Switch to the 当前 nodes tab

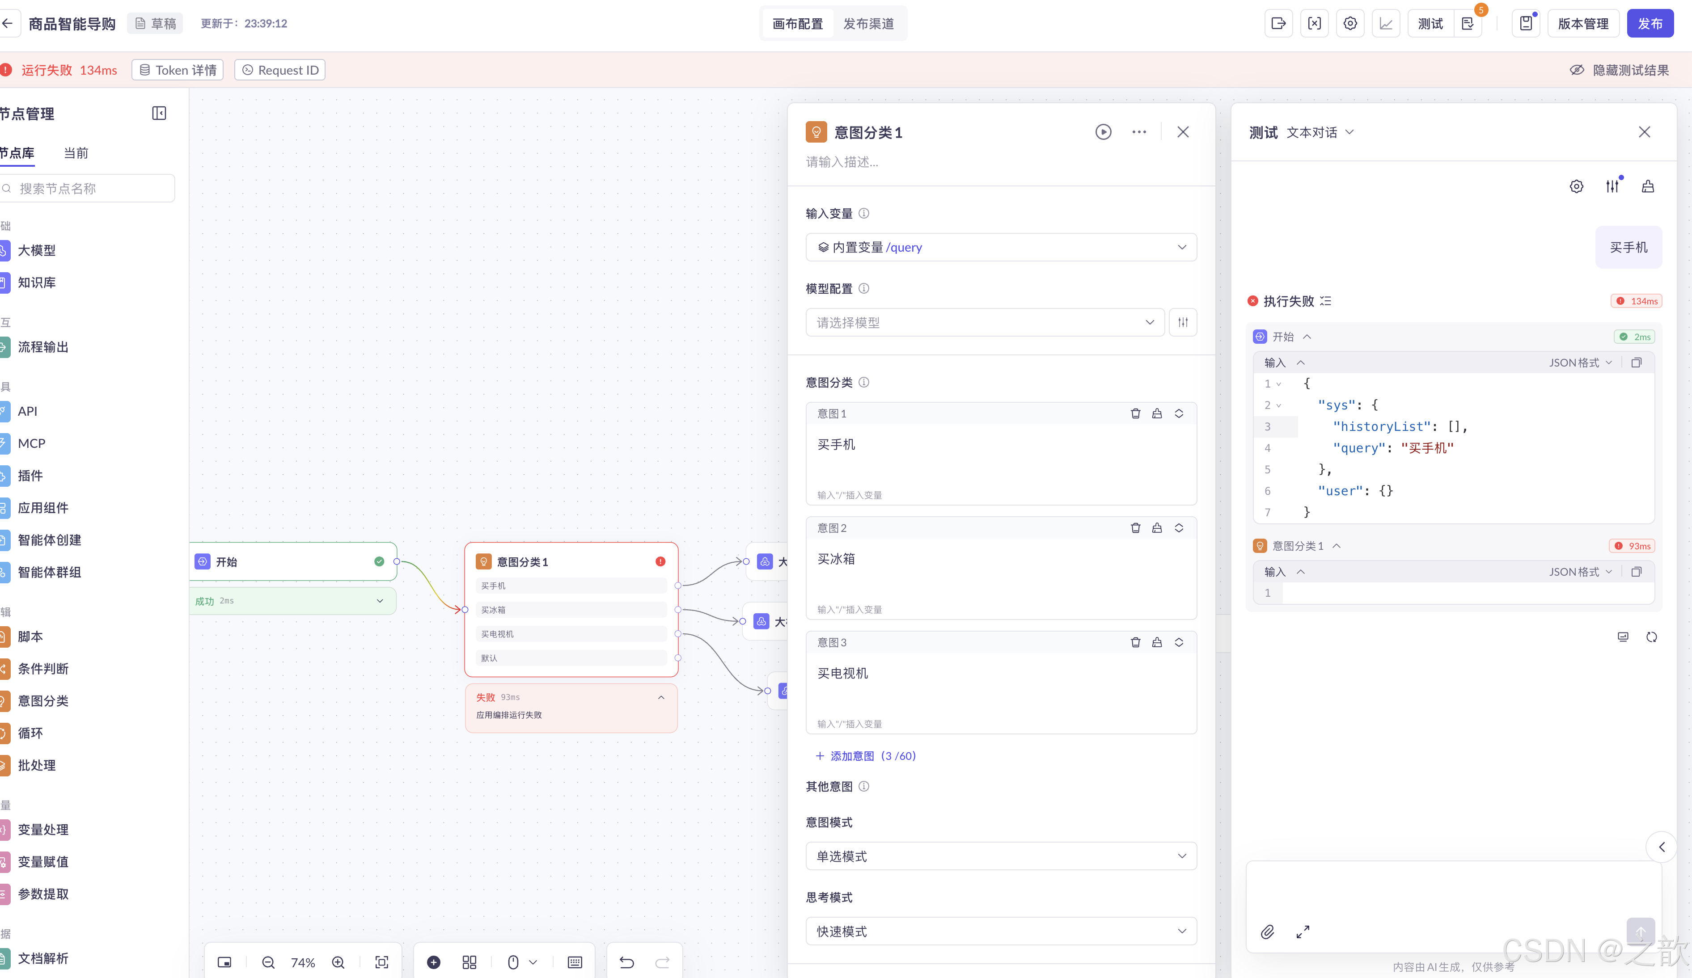[76, 153]
